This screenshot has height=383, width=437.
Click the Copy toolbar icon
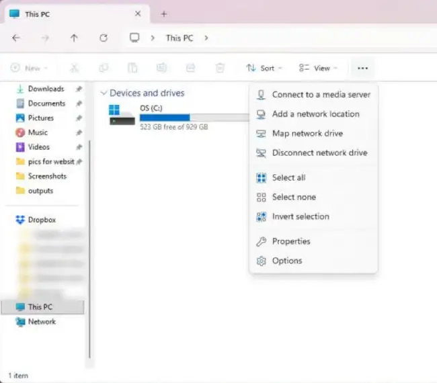(104, 68)
